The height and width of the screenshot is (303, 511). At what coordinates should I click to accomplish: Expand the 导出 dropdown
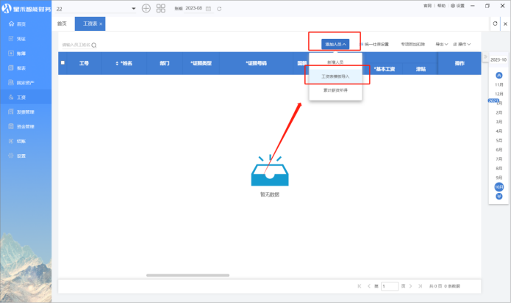440,44
